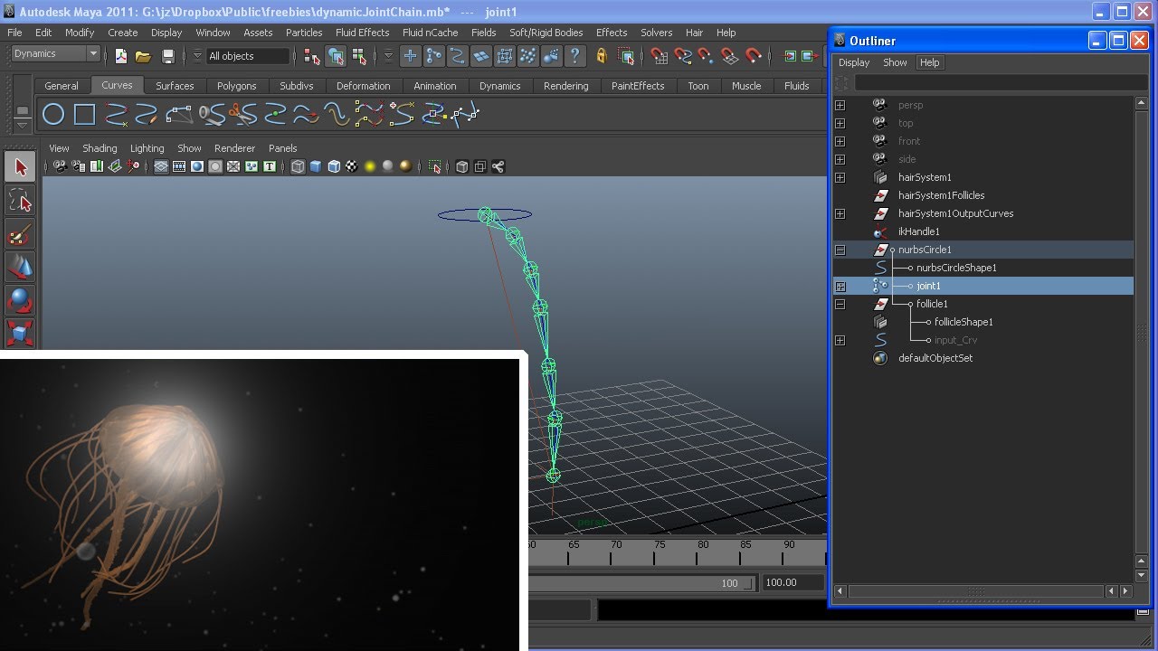Open a scene with the folder icon
The image size is (1158, 651).
pos(143,56)
